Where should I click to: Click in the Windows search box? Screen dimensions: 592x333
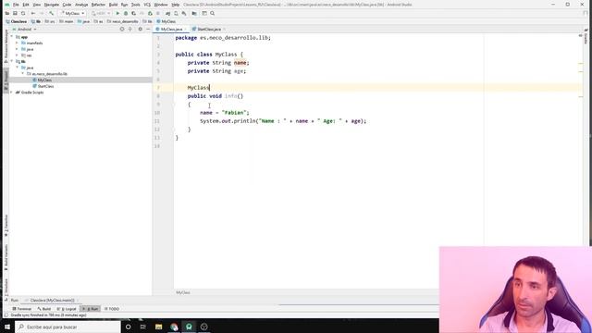click(68, 327)
